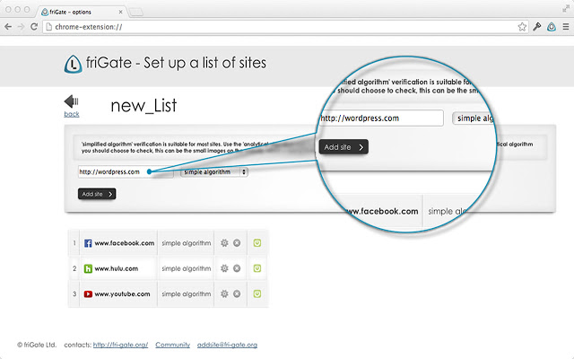Click YouTube favicon in site list
The image size is (574, 359).
coord(88,294)
